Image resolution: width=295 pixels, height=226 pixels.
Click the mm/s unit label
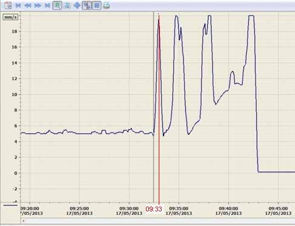10,17
